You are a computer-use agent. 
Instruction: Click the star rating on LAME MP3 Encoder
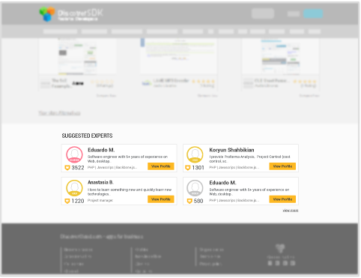point(203,81)
